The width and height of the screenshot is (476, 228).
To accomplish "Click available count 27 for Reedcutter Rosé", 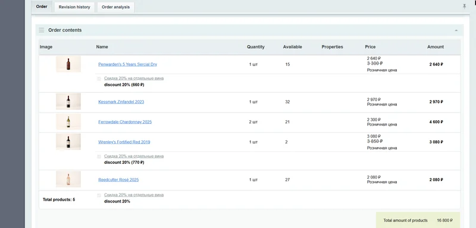I will [287, 180].
